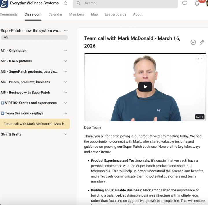Open the Calendar tab

coord(55,14)
